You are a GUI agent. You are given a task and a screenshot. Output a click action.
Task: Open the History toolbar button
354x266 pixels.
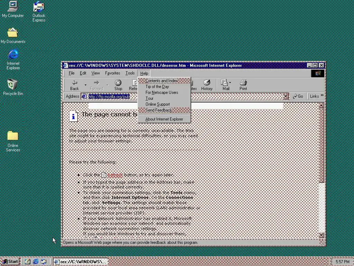[207, 85]
